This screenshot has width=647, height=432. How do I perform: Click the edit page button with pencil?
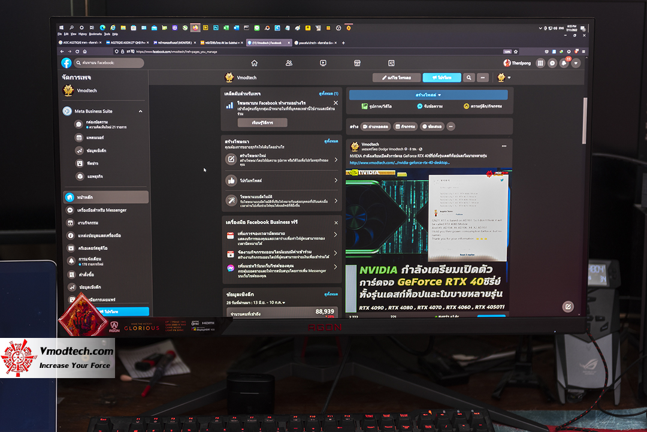[397, 77]
